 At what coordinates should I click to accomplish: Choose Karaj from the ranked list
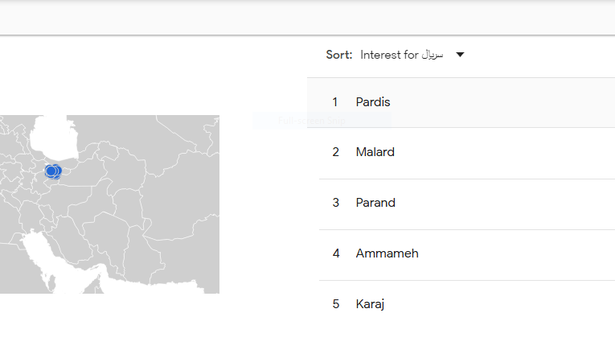click(x=370, y=304)
